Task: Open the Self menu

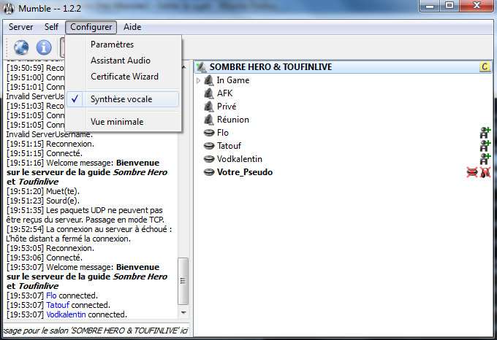Action: 51,27
